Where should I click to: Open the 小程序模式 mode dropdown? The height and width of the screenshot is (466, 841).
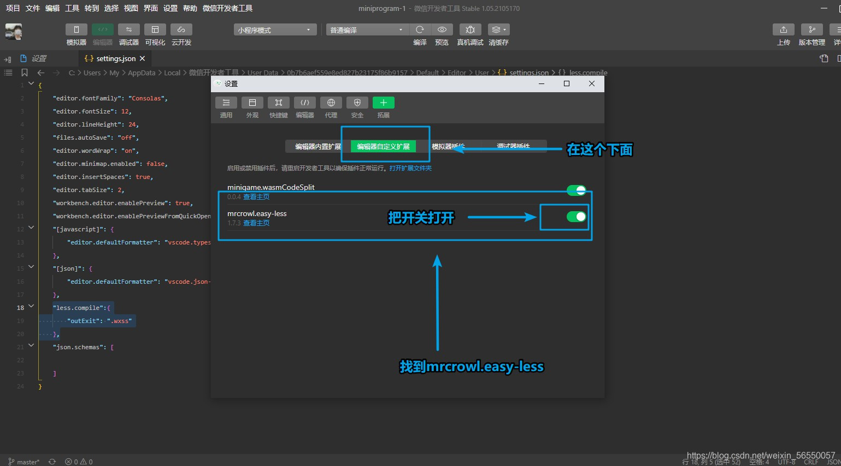click(x=275, y=29)
